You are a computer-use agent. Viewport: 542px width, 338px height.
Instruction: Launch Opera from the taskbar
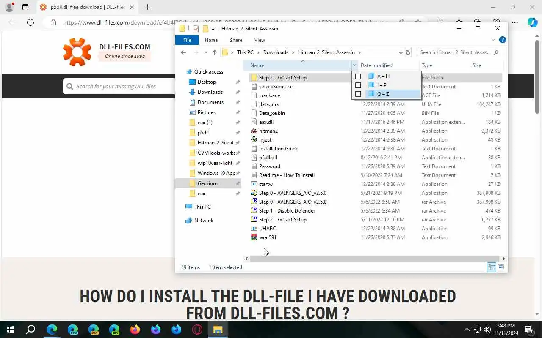click(197, 330)
